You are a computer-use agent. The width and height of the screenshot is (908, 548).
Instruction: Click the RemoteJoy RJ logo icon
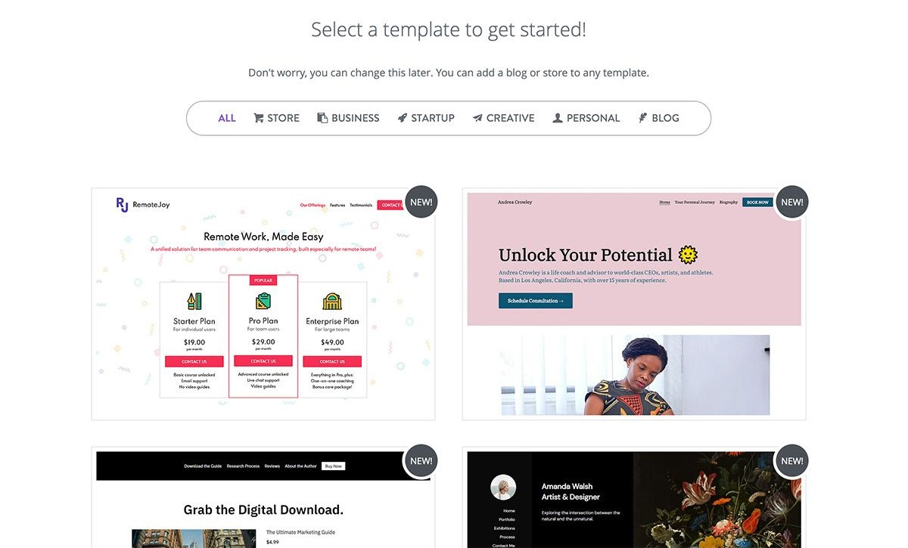click(x=122, y=204)
